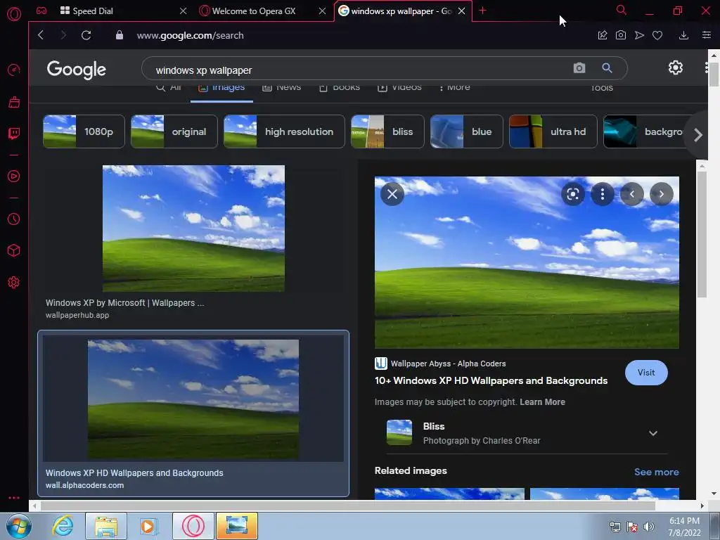Click the search query input field
The image size is (720, 540).
[x=358, y=70]
